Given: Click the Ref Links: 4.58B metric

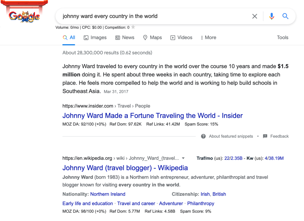Looking at the screenshot, I should (160, 211).
